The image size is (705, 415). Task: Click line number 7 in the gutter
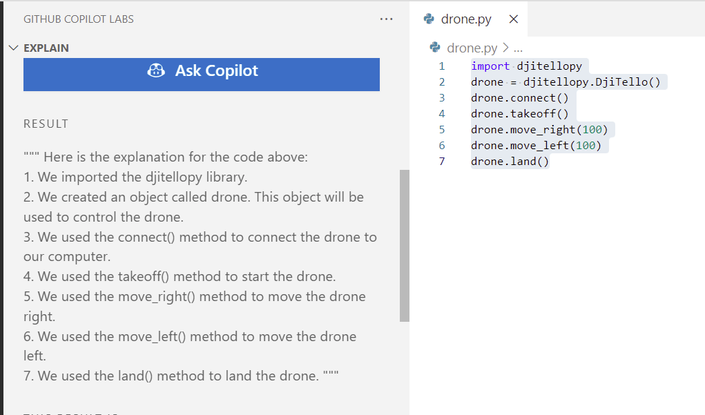point(441,162)
